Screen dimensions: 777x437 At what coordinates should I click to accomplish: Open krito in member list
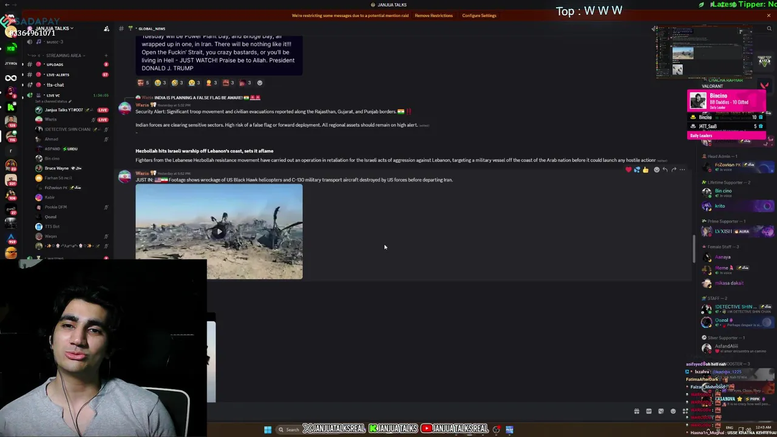tap(736, 206)
